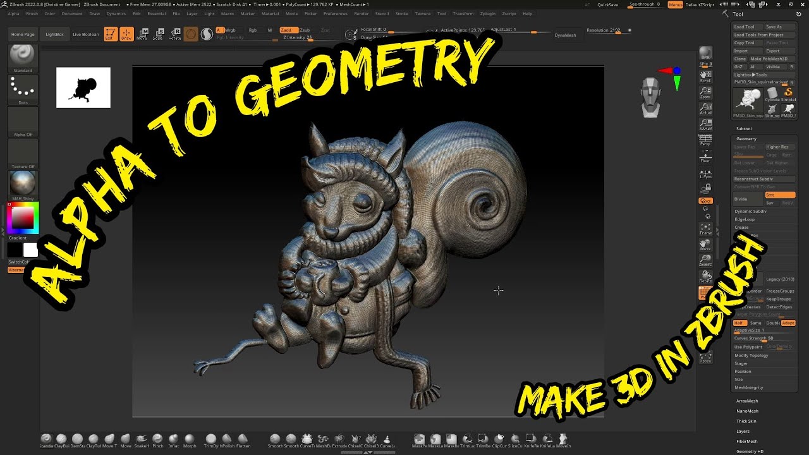The width and height of the screenshot is (809, 455).
Task: Click the squirrel alpha thumbnail
Action: (x=83, y=87)
